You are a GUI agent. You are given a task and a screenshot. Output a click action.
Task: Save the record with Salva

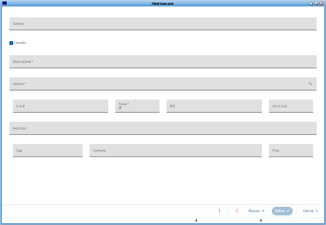(282, 211)
